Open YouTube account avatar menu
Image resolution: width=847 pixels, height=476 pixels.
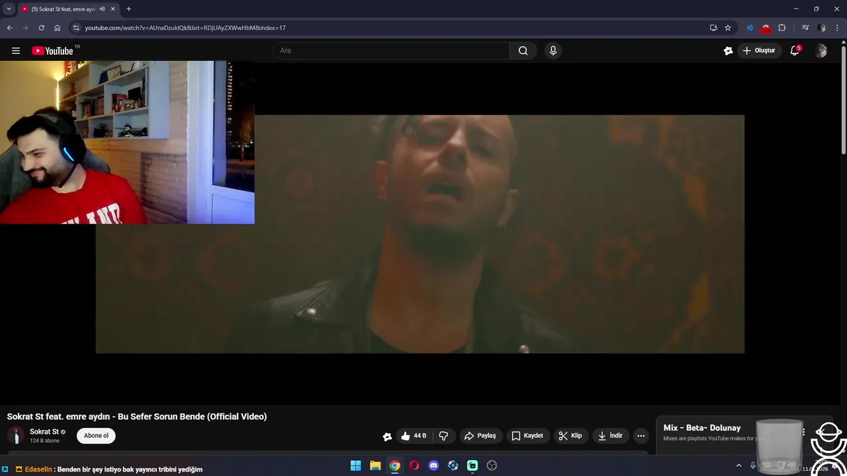click(x=821, y=51)
